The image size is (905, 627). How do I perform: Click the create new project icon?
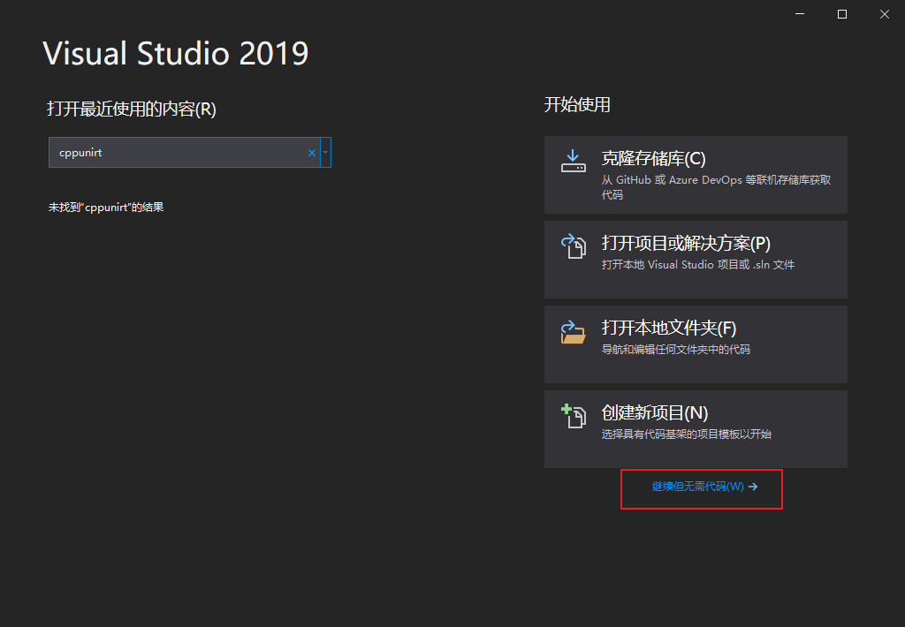tap(575, 416)
